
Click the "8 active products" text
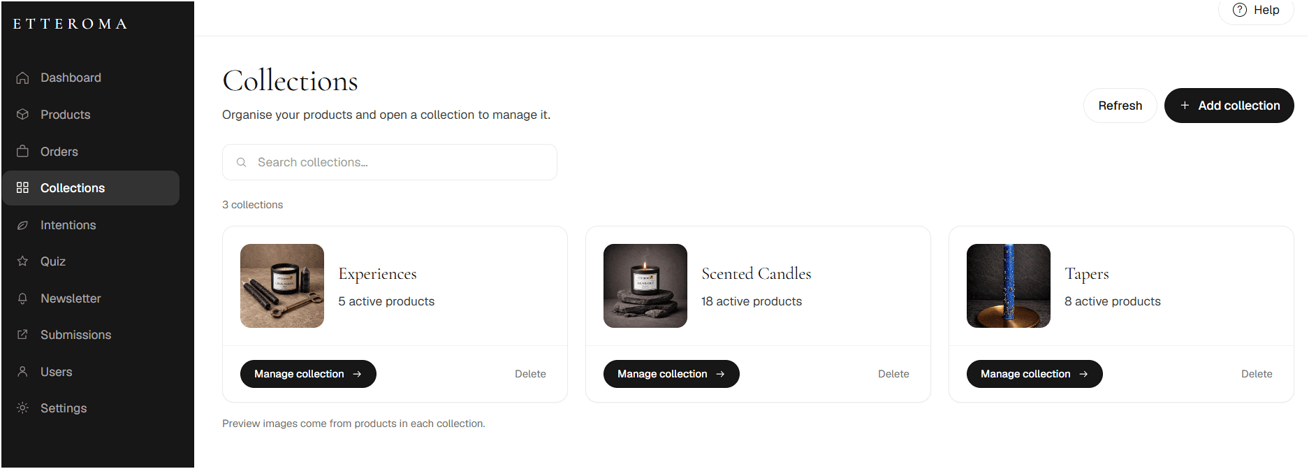pyautogui.click(x=1113, y=301)
